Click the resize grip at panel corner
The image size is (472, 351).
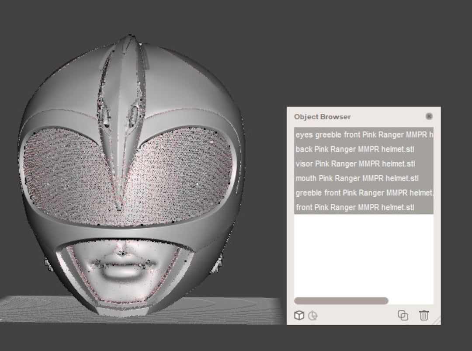pyautogui.click(x=436, y=322)
